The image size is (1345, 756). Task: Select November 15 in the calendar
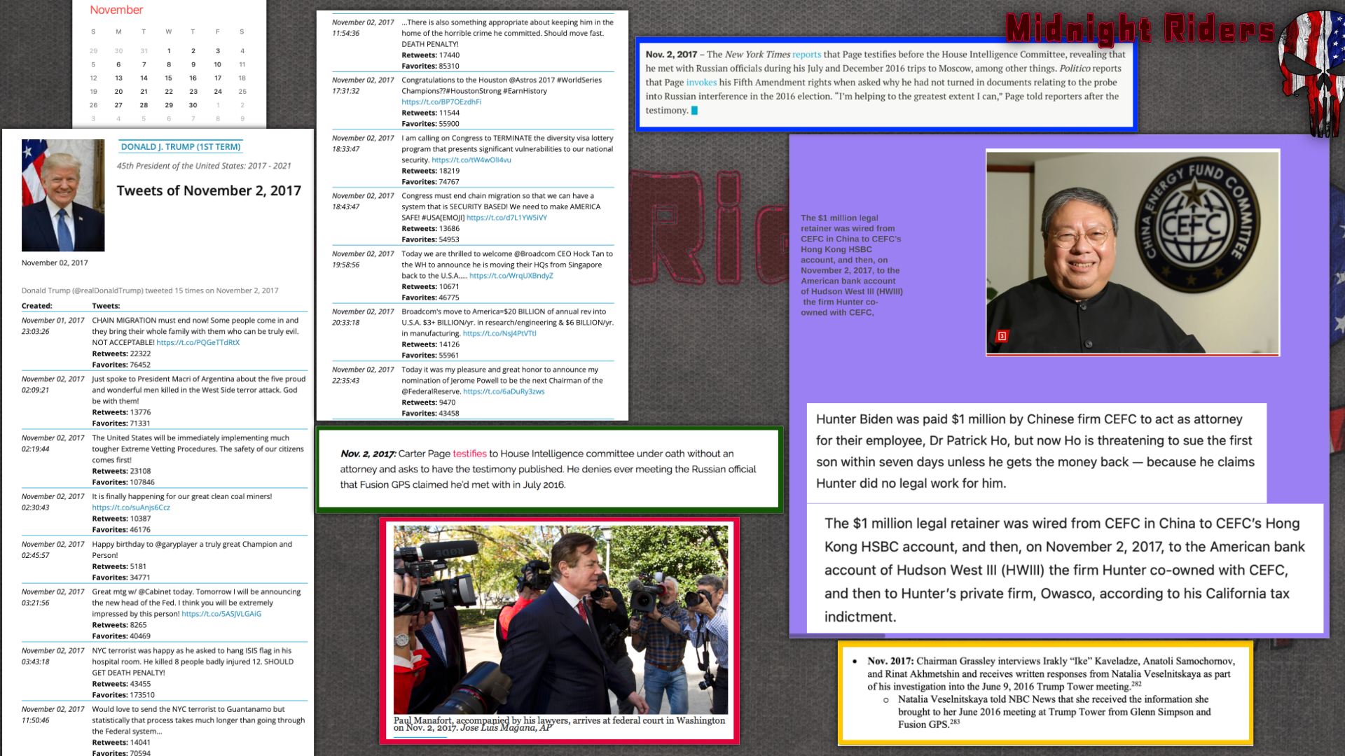pos(168,78)
